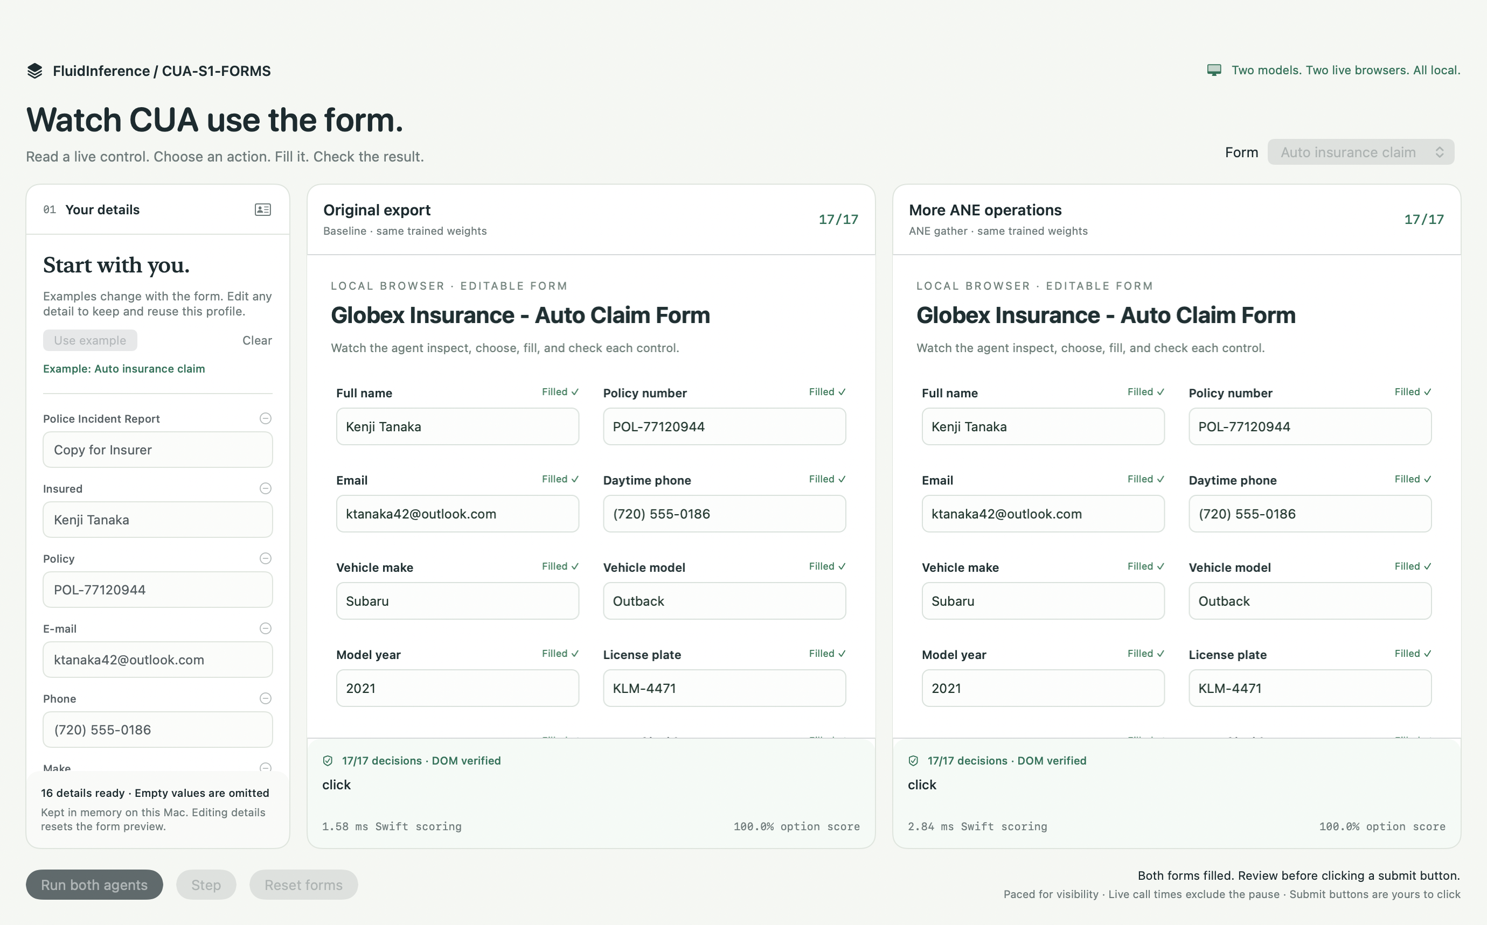Click the E-mail field in Your details
1487x925 pixels.
157,660
